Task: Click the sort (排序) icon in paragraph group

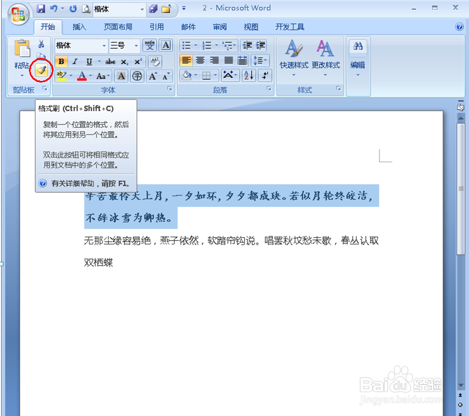Action: coord(248,75)
